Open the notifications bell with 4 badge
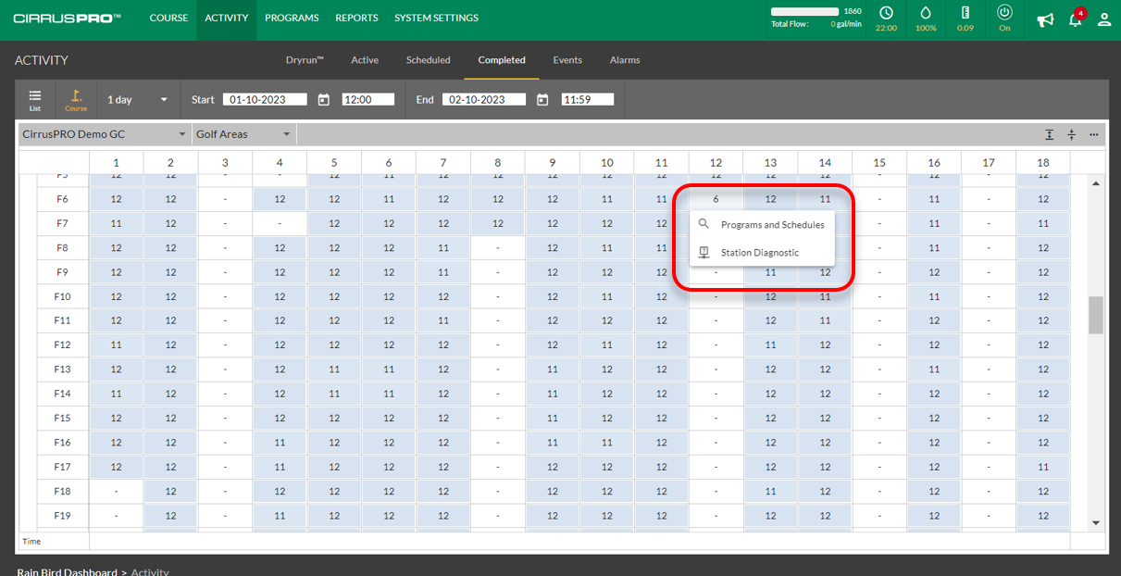 [1076, 19]
